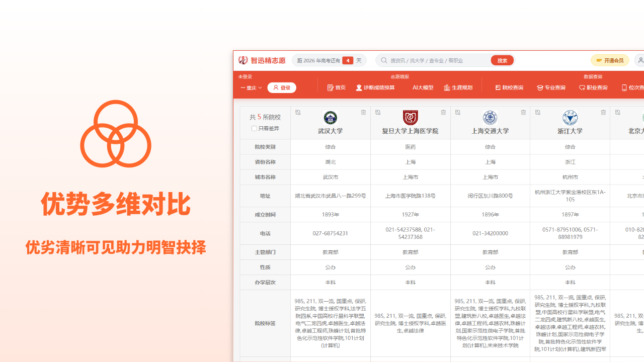The height and width of the screenshot is (362, 644).
Task: Delete the 复旦大学上海医学院 column via trash icon
Action: click(443, 113)
